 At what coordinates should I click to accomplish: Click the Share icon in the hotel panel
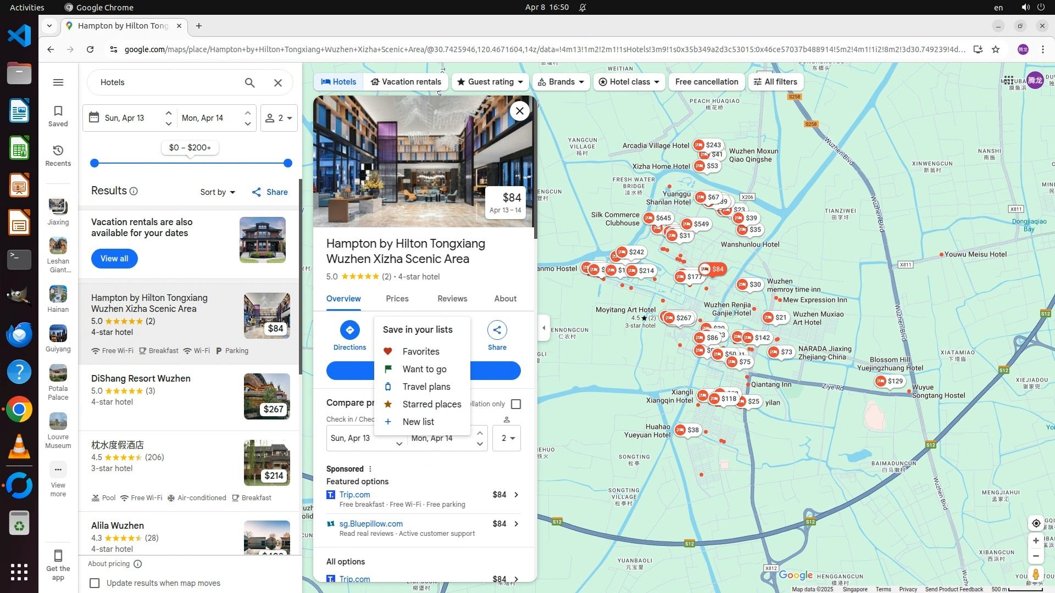coord(497,330)
